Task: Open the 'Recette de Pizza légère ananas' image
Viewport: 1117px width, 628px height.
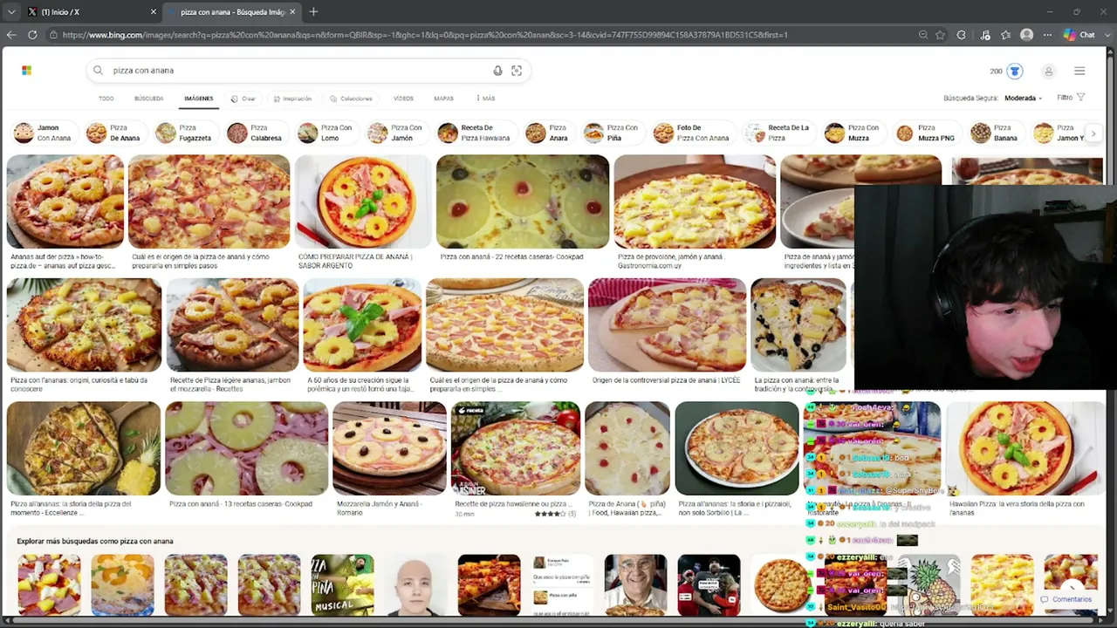Action: (x=232, y=325)
